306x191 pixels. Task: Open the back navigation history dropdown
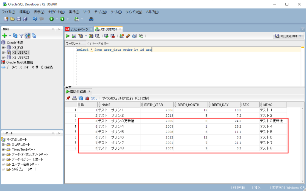point(57,19)
